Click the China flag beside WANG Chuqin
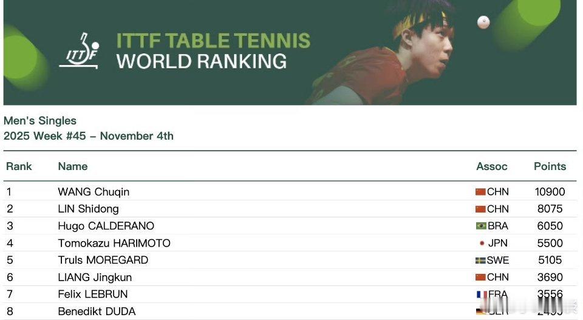Screen dimensions: 583x320 [x=480, y=192]
